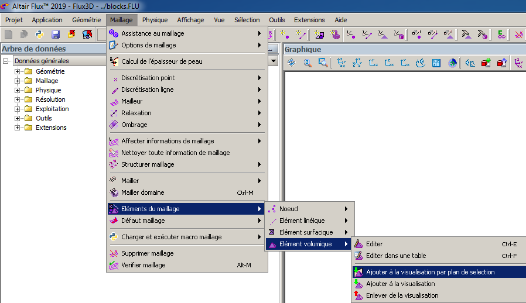Collapse the Données générales root node

point(6,61)
